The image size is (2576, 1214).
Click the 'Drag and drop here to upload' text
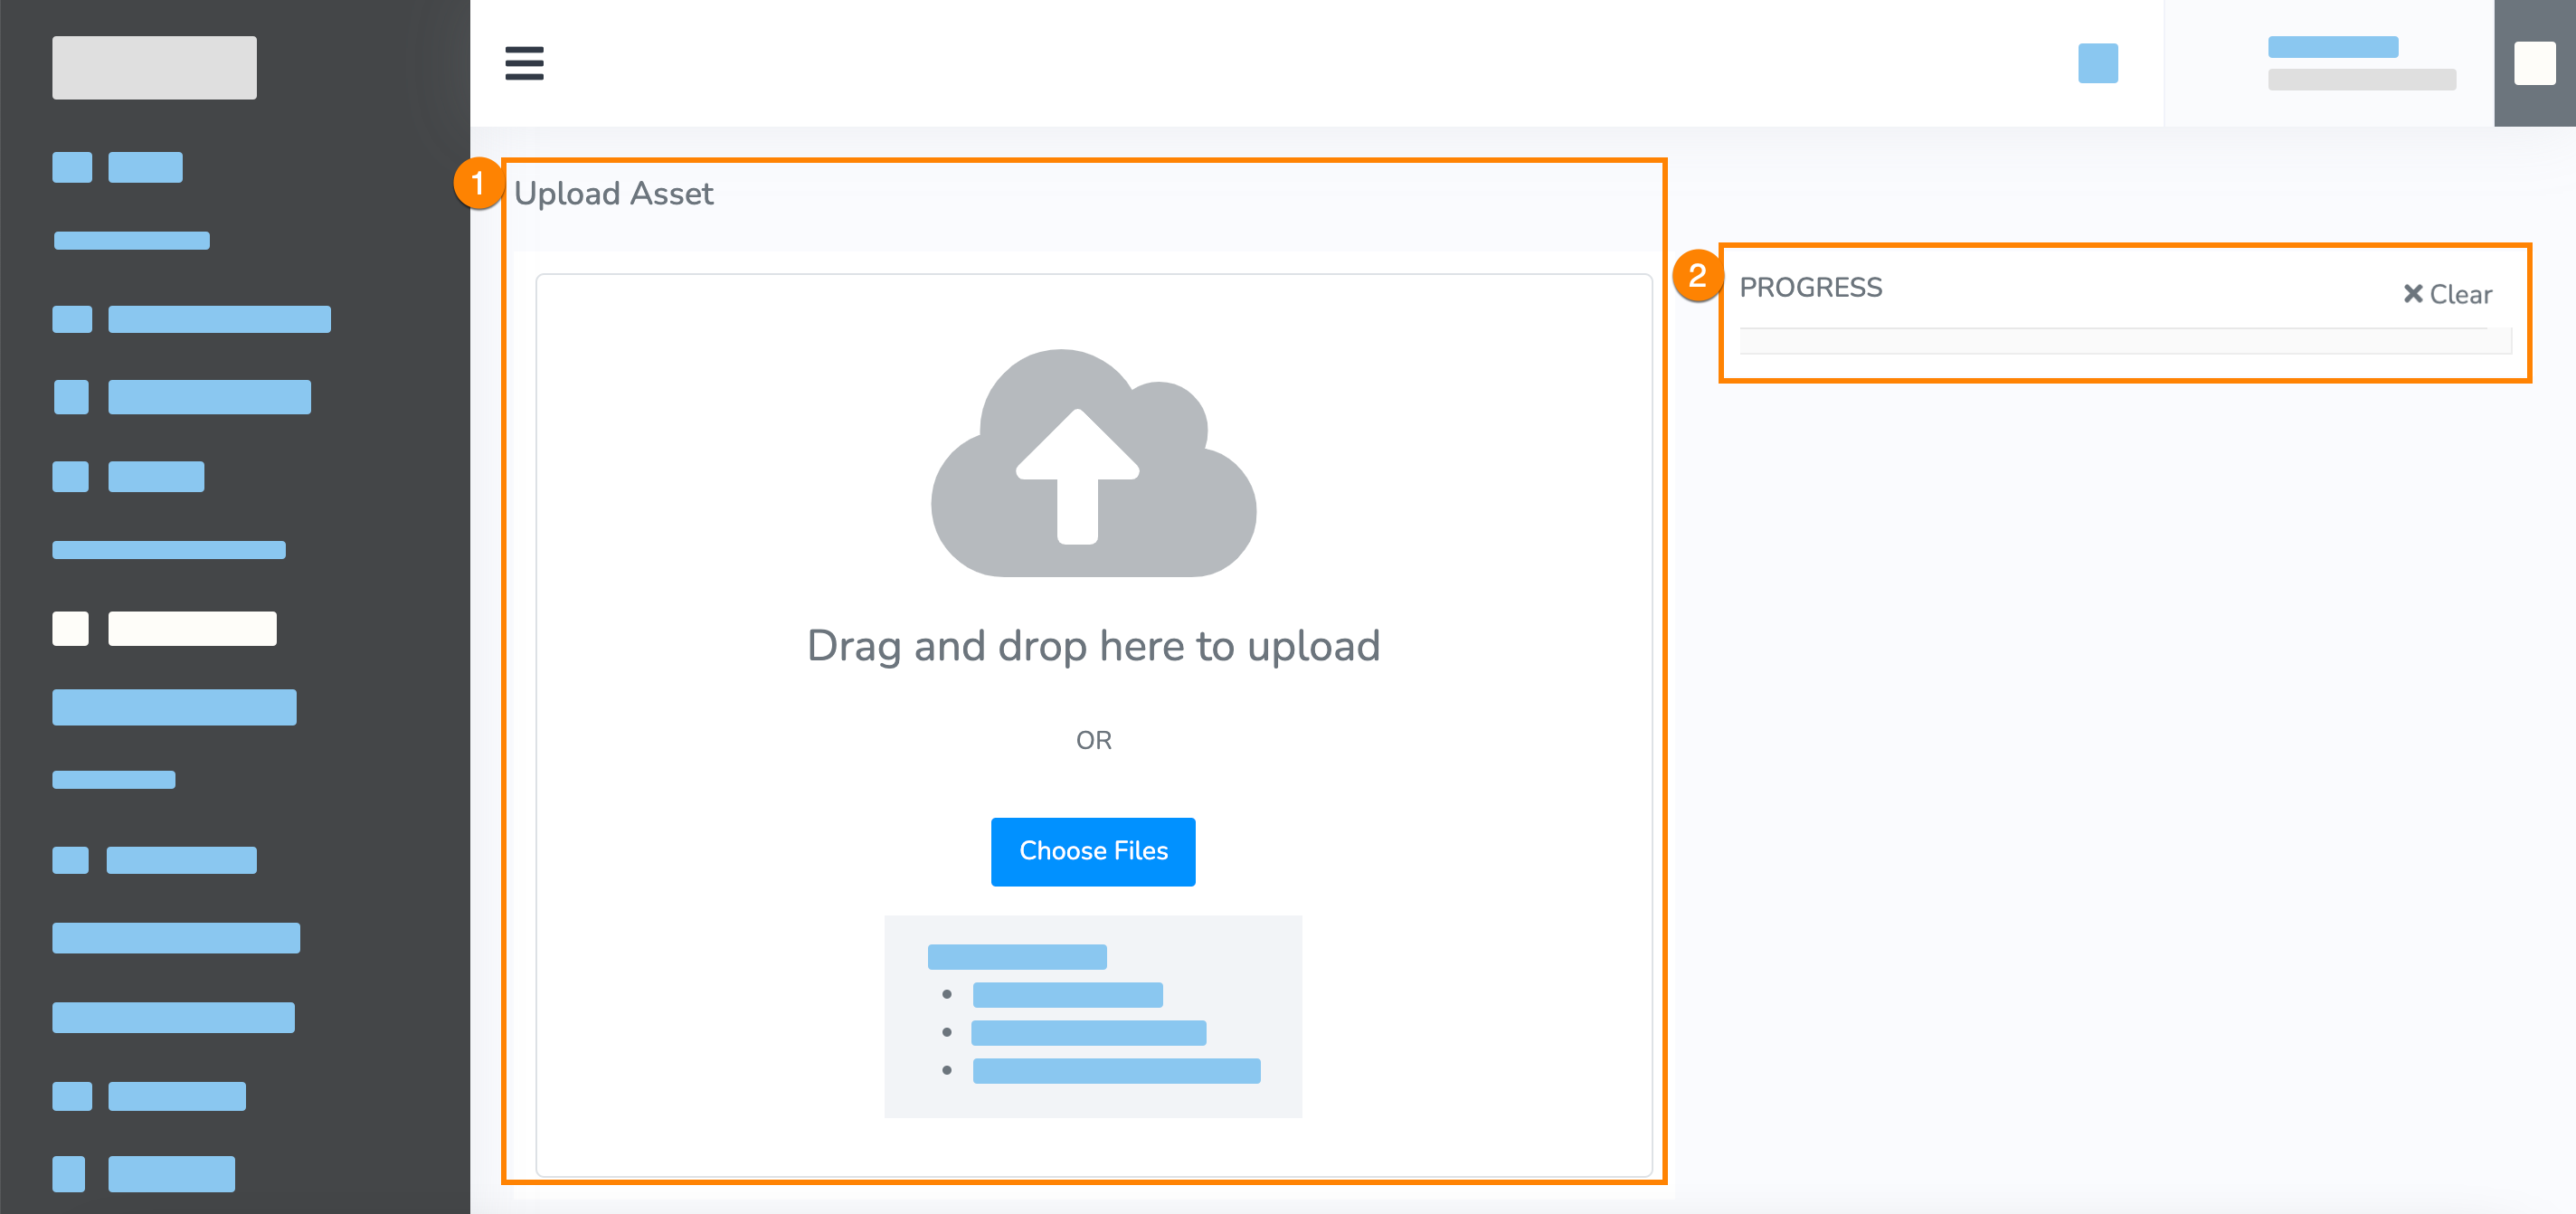point(1093,646)
